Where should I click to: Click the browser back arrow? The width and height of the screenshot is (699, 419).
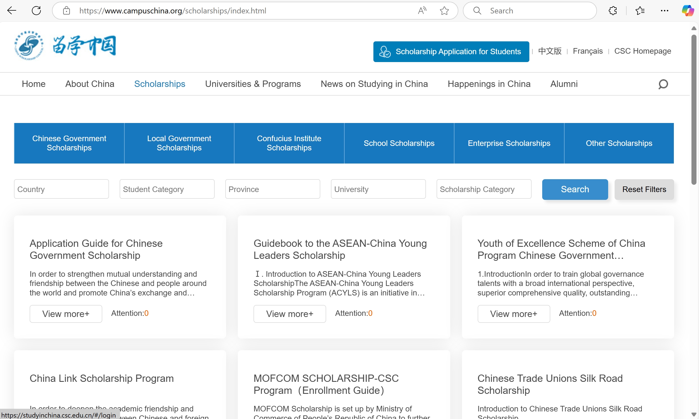coord(12,11)
